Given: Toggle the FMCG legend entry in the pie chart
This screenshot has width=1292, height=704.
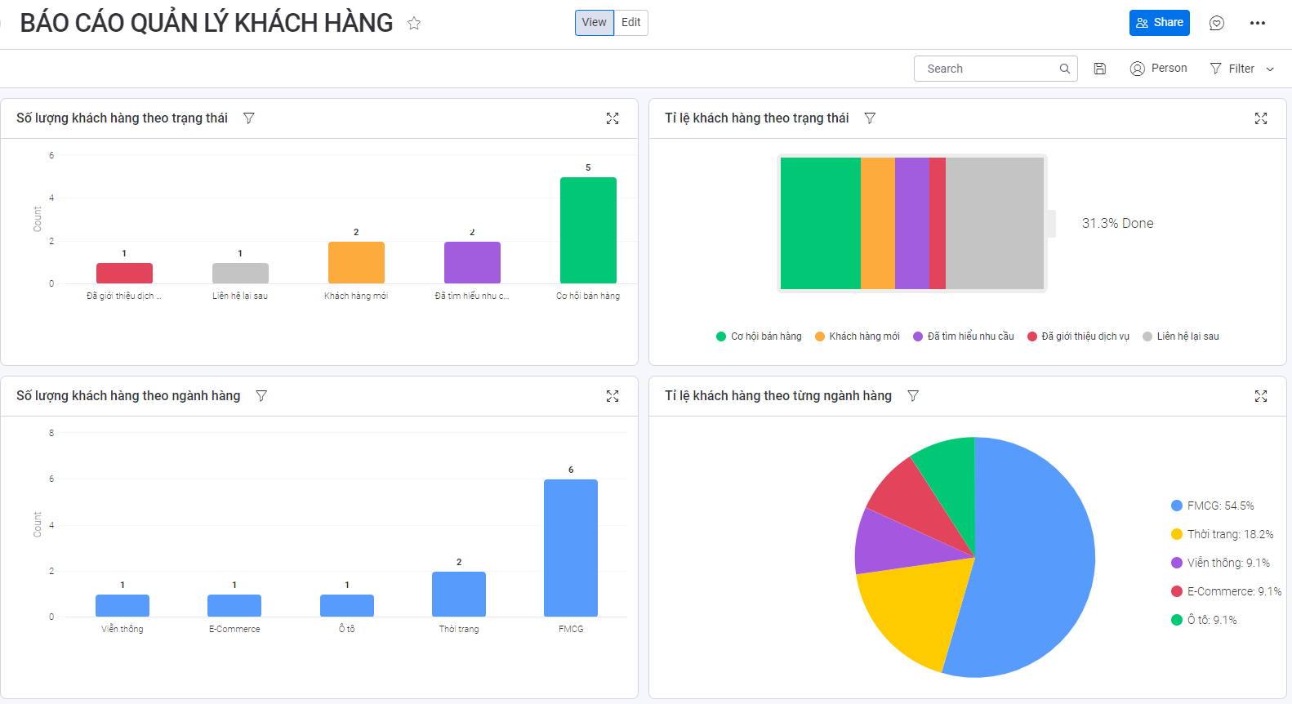Looking at the screenshot, I should [1212, 506].
